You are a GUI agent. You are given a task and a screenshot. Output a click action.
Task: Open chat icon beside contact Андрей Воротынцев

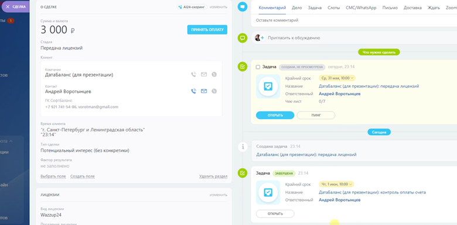coord(214,91)
